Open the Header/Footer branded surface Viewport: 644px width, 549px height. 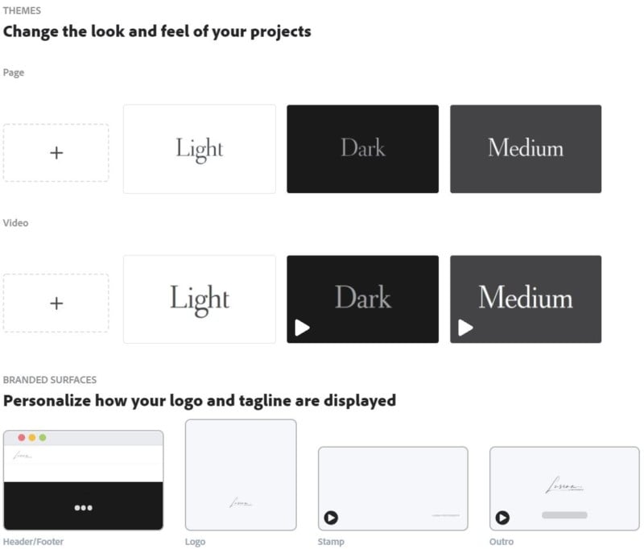coord(83,480)
